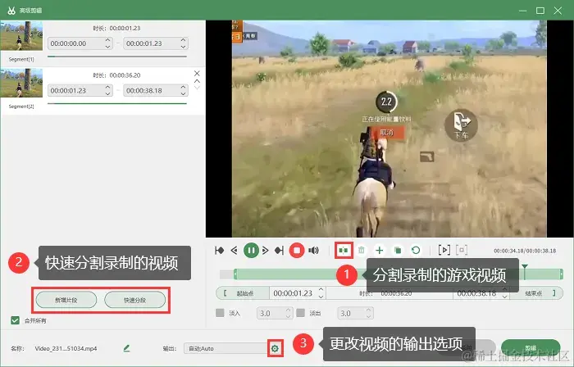Increase Segment[1] end time 00:00:01.23
574x367 pixels.
(183, 40)
